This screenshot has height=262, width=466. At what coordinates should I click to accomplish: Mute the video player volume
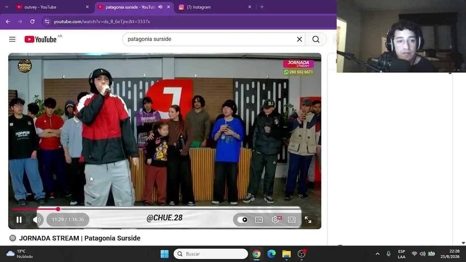(37, 219)
